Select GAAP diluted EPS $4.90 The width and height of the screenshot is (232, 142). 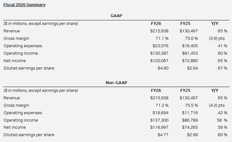pyautogui.click(x=163, y=68)
